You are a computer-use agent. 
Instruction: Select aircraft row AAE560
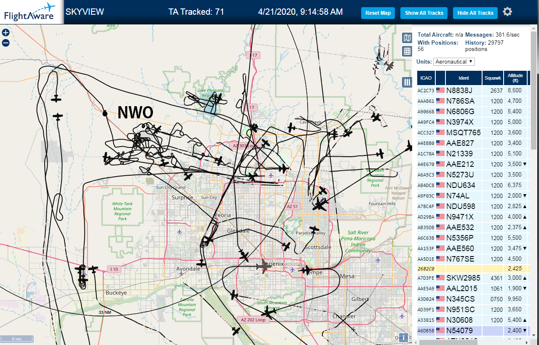(x=474, y=249)
